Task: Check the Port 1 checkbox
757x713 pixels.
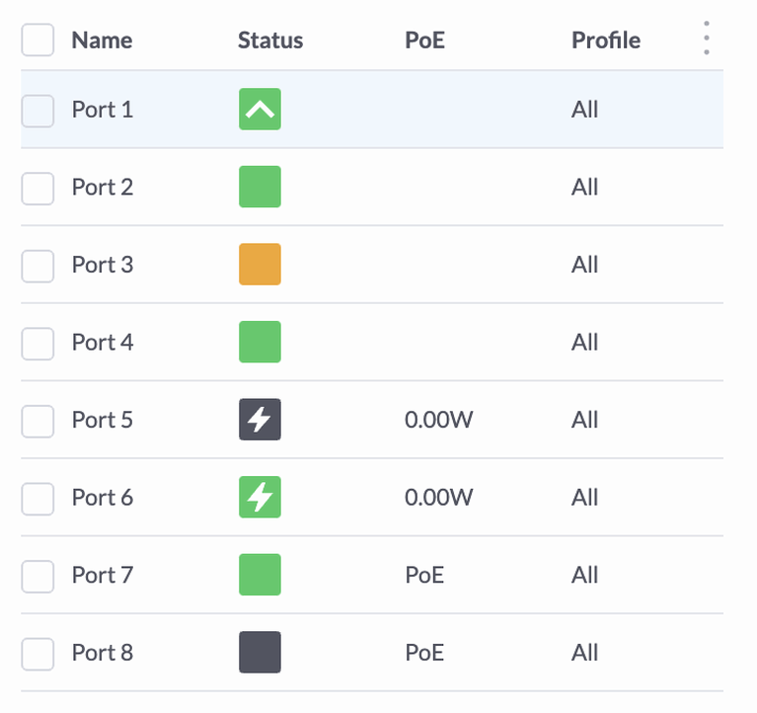Action: (38, 110)
